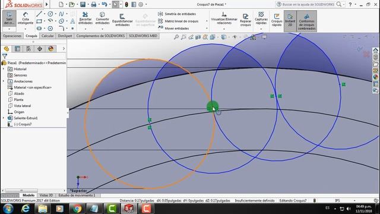Toggle Instant 2D mode
This screenshot has width=380, height=214.
tap(290, 21)
